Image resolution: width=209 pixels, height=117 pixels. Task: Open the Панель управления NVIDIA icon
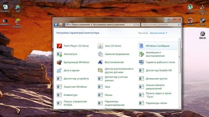coord(59,103)
